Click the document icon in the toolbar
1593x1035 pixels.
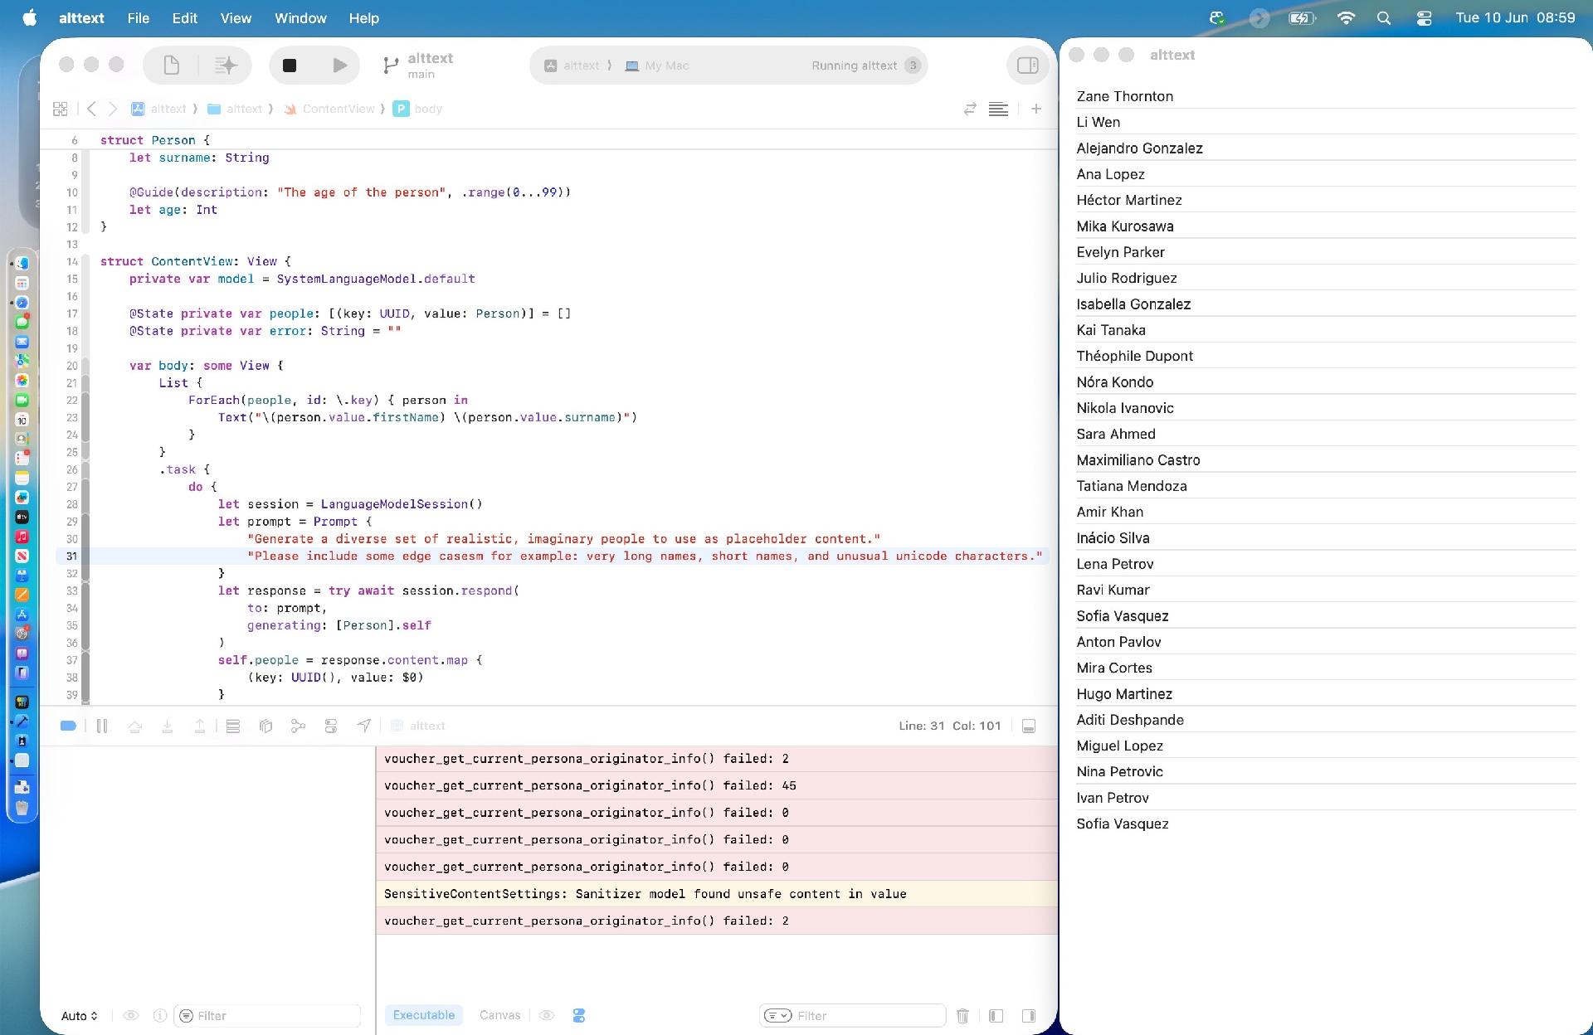171,66
